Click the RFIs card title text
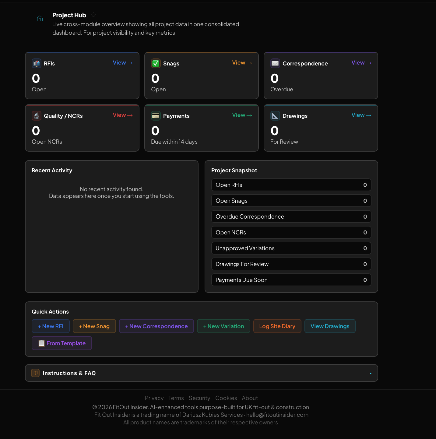This screenshot has width=436, height=439. [49, 63]
